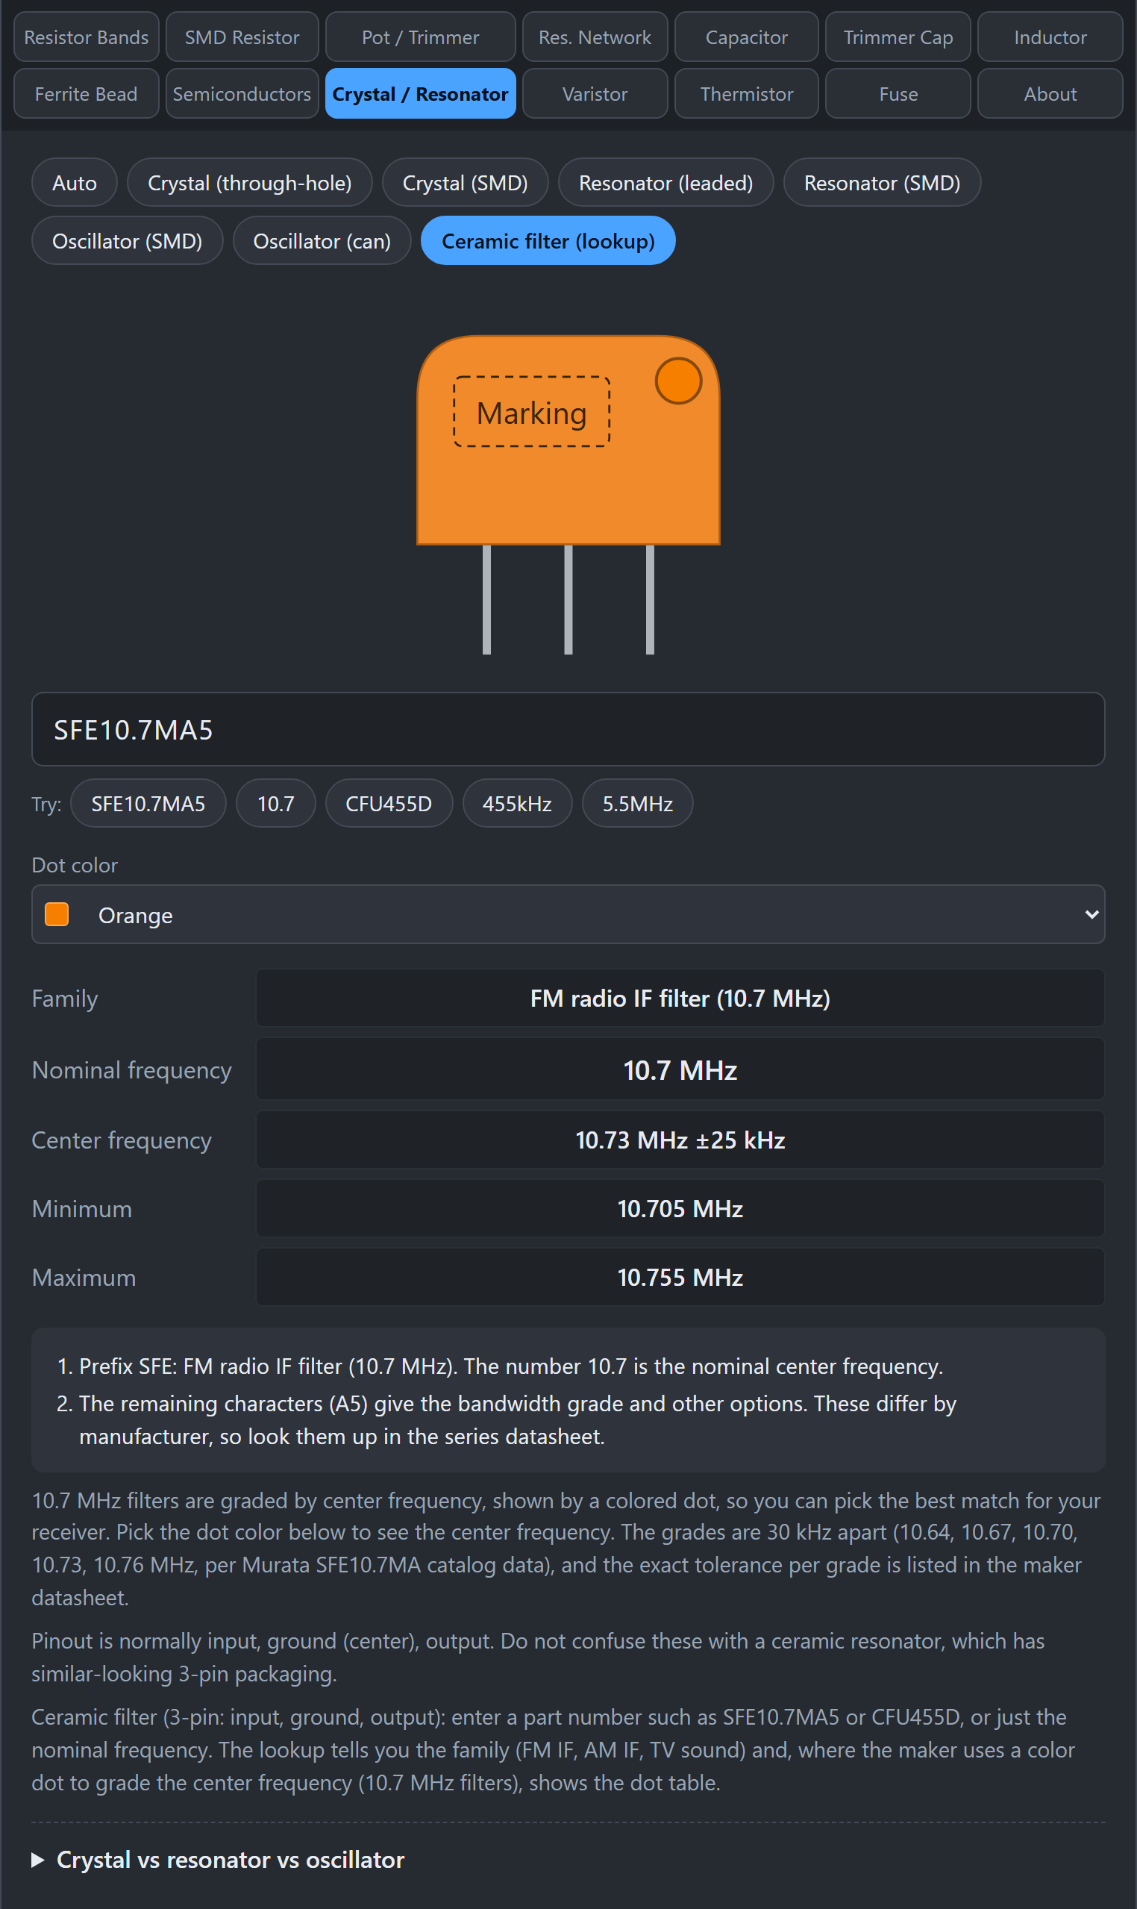Select the Auto package type
This screenshot has width=1137, height=1909.
[75, 182]
